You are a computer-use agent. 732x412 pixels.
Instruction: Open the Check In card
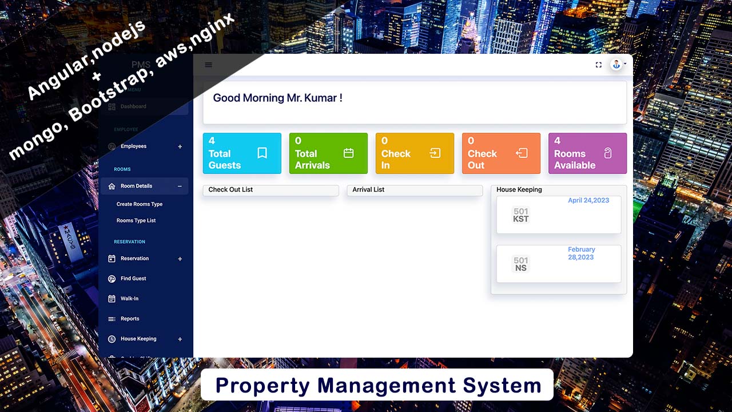pyautogui.click(x=415, y=153)
